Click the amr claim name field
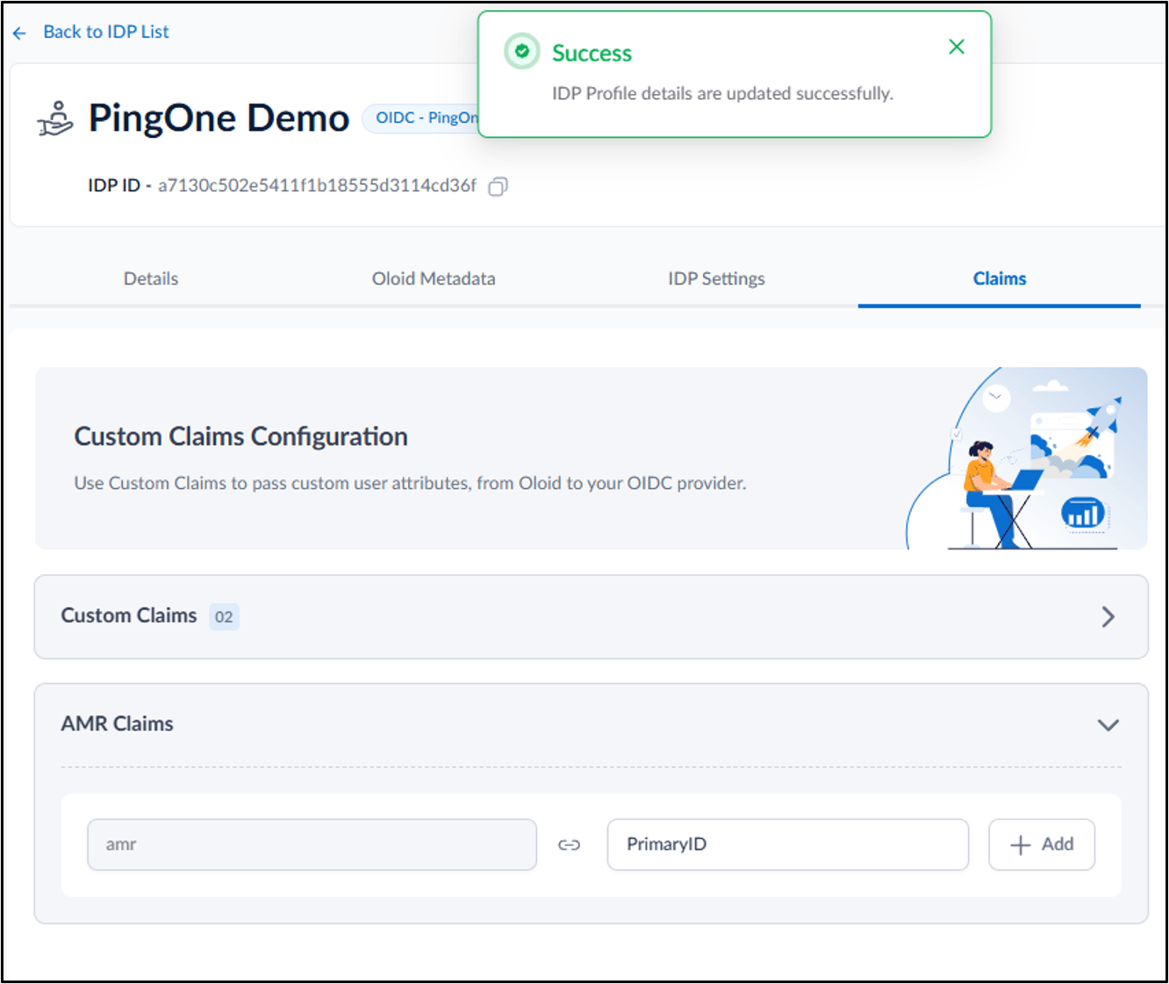Screen dimensions: 1169x984 tap(312, 844)
